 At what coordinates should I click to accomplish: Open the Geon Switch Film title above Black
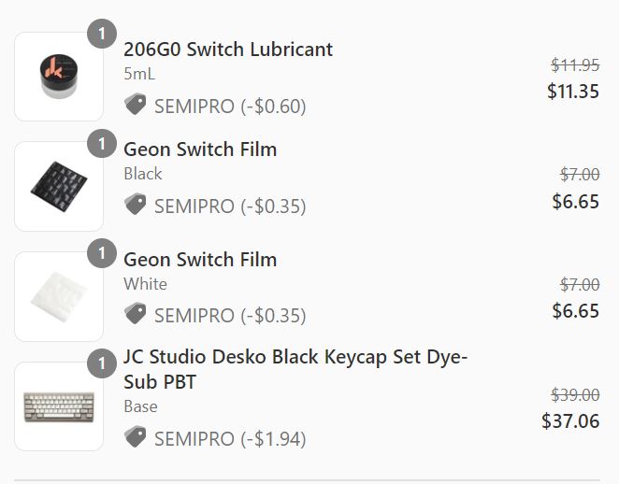click(x=200, y=149)
